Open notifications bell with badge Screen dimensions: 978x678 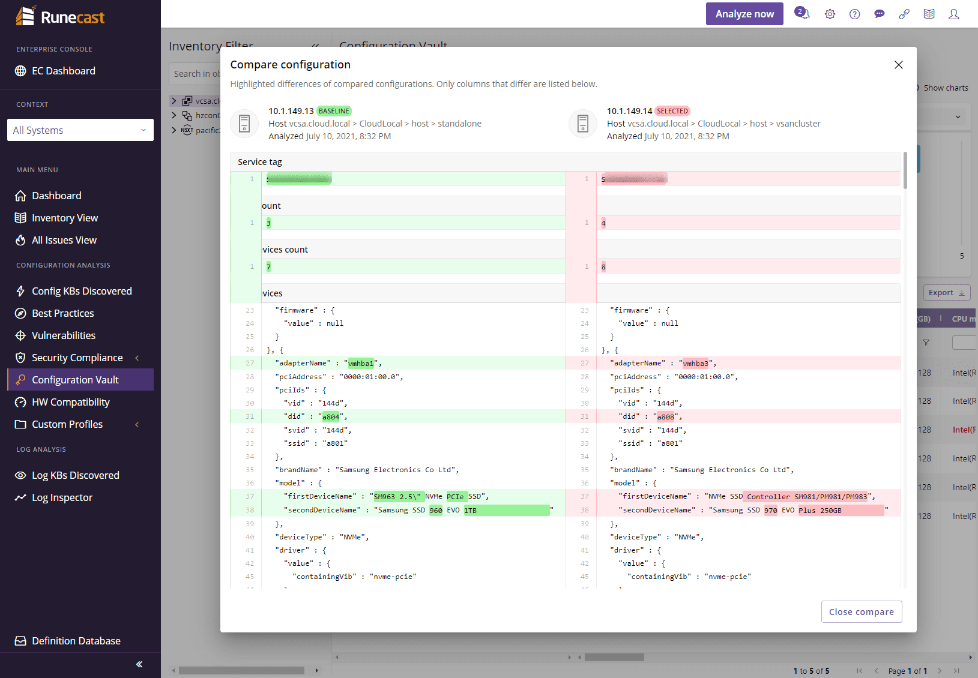coord(802,13)
